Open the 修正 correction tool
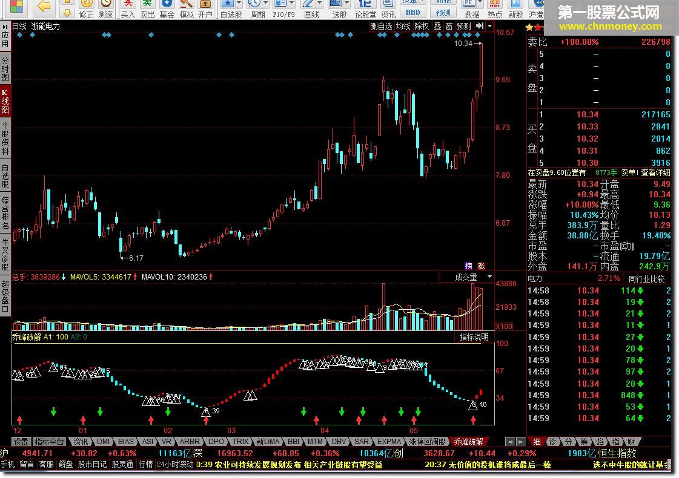679x478 pixels. 86,9
